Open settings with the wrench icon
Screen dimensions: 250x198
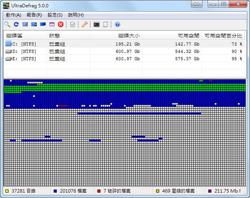pos(84,25)
